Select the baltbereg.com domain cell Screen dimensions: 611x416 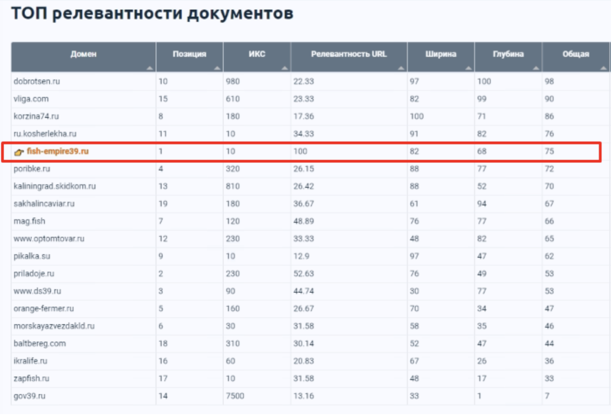tap(84, 344)
